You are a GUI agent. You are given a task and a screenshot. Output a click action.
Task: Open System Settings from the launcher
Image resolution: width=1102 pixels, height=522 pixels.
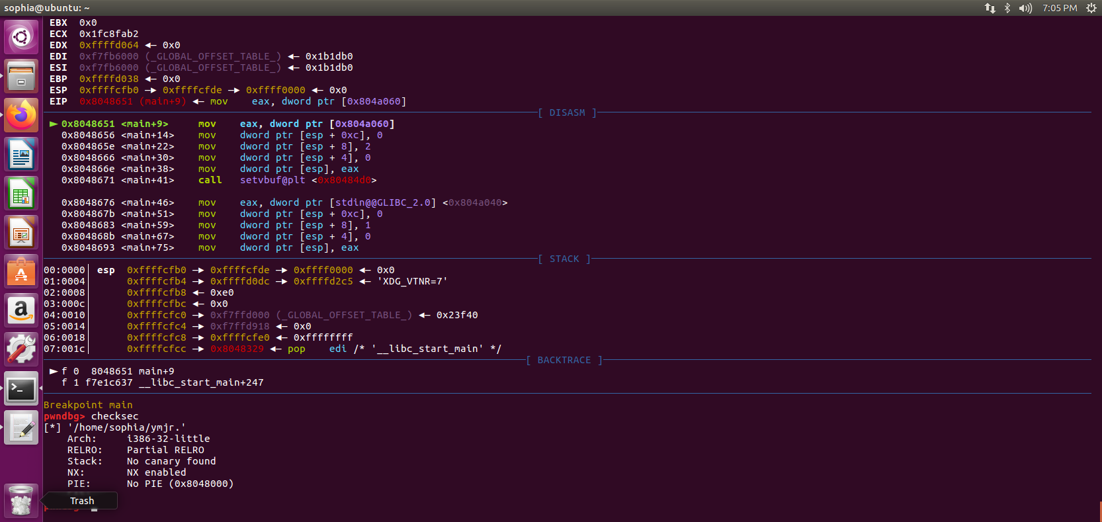point(21,349)
